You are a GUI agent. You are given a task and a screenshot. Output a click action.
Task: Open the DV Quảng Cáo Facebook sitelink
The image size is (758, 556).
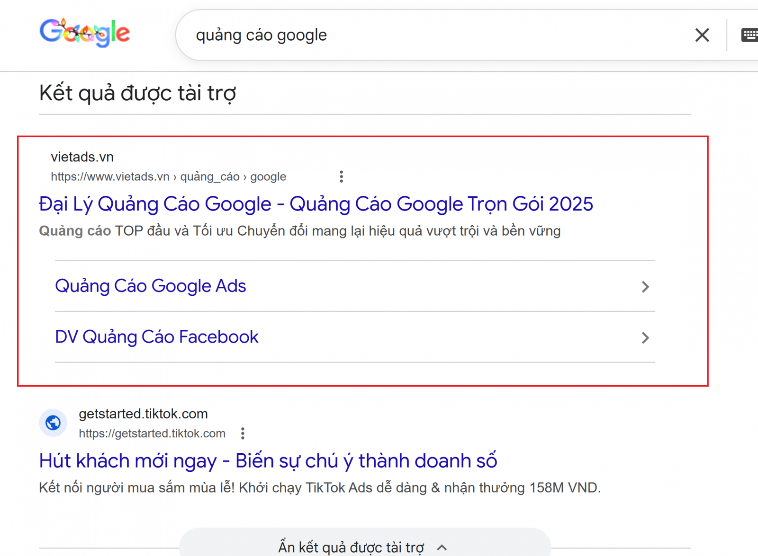coord(156,336)
